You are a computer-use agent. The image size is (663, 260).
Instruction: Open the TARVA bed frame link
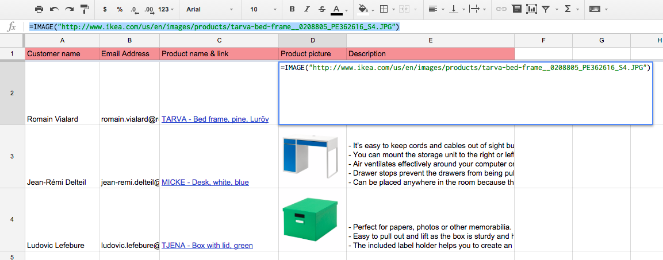pos(215,119)
